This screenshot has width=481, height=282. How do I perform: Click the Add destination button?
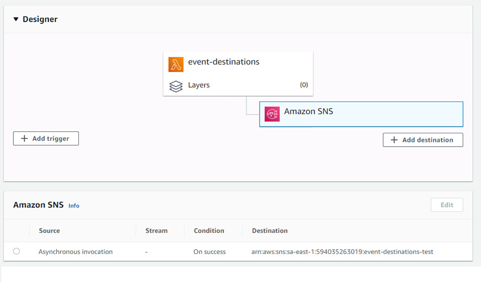[x=423, y=140]
